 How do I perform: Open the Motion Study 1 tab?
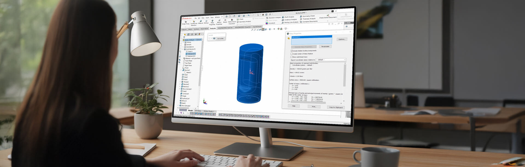[209, 111]
